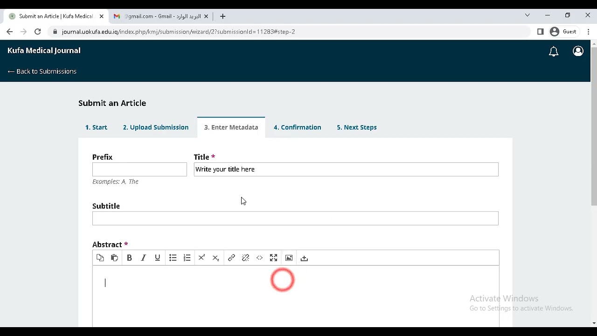Image resolution: width=597 pixels, height=336 pixels.
Task: Click the upload file icon in editor toolbar
Action: point(304,258)
